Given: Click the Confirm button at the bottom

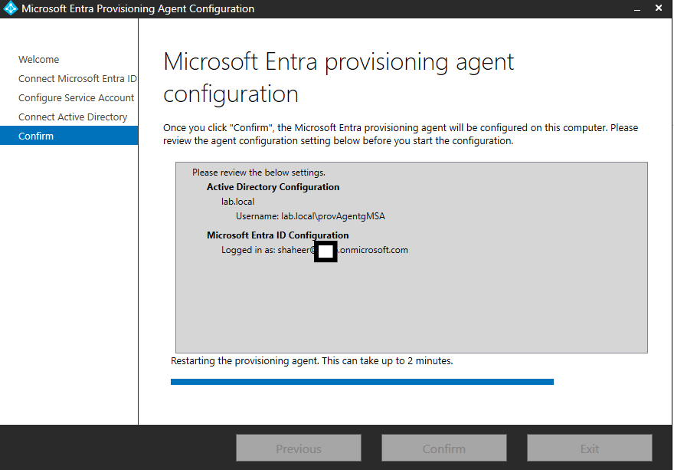Looking at the screenshot, I should [443, 449].
